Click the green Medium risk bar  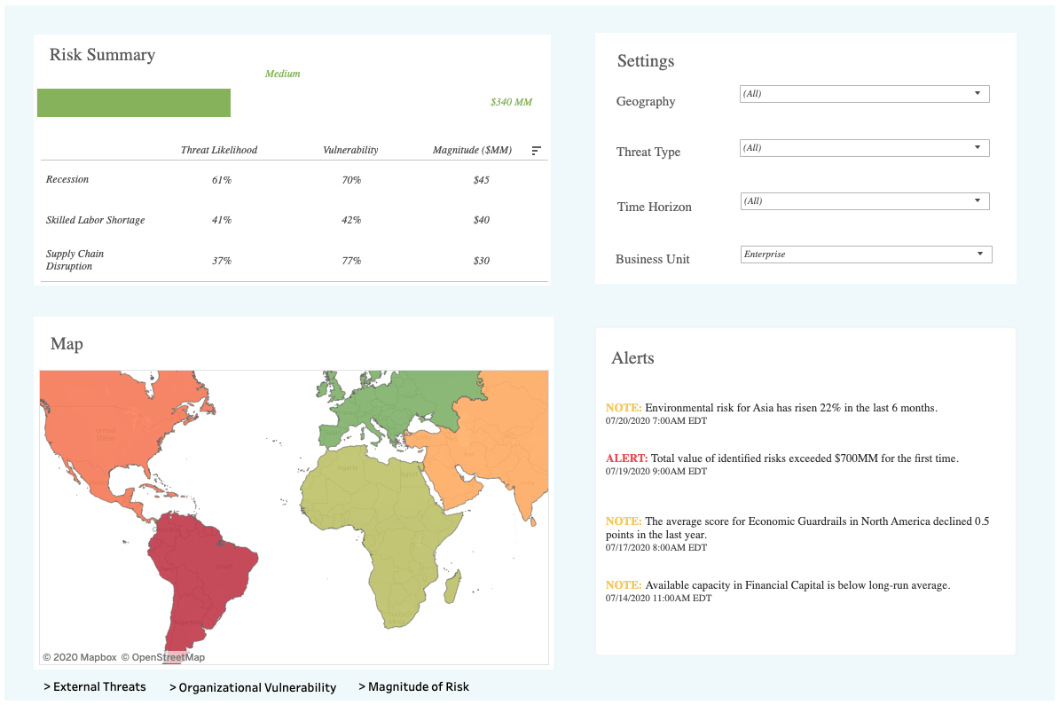134,103
